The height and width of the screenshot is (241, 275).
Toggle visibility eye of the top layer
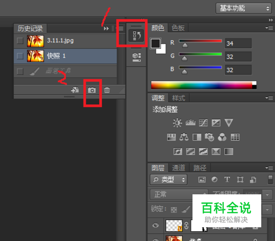(x=156, y=225)
